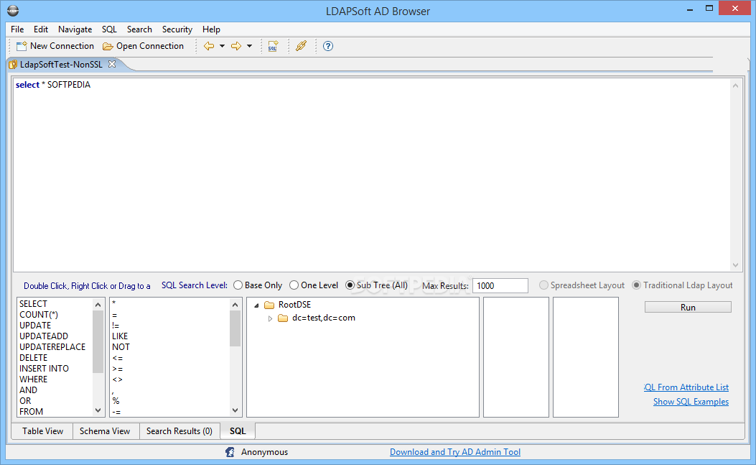Select COUNT(*) in the keyword list

(39, 315)
